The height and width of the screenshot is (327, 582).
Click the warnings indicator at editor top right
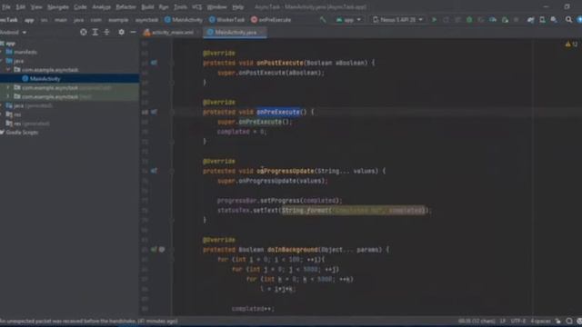pos(571,45)
